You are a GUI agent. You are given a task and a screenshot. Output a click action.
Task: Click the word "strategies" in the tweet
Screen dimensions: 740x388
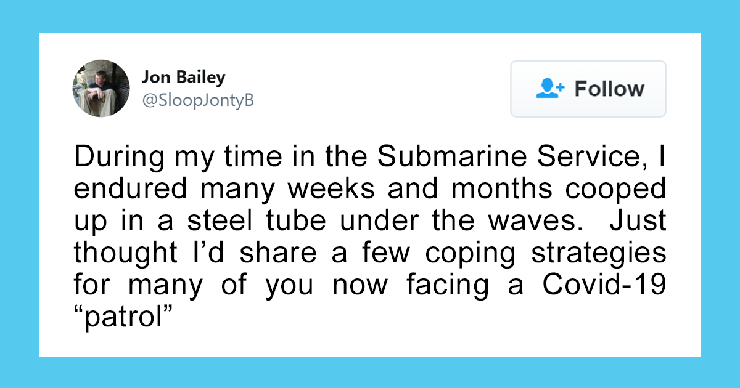tap(600, 253)
